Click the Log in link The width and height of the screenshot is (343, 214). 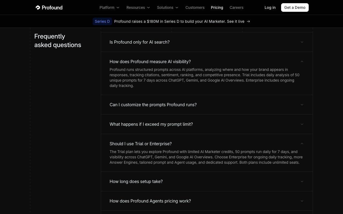click(270, 7)
